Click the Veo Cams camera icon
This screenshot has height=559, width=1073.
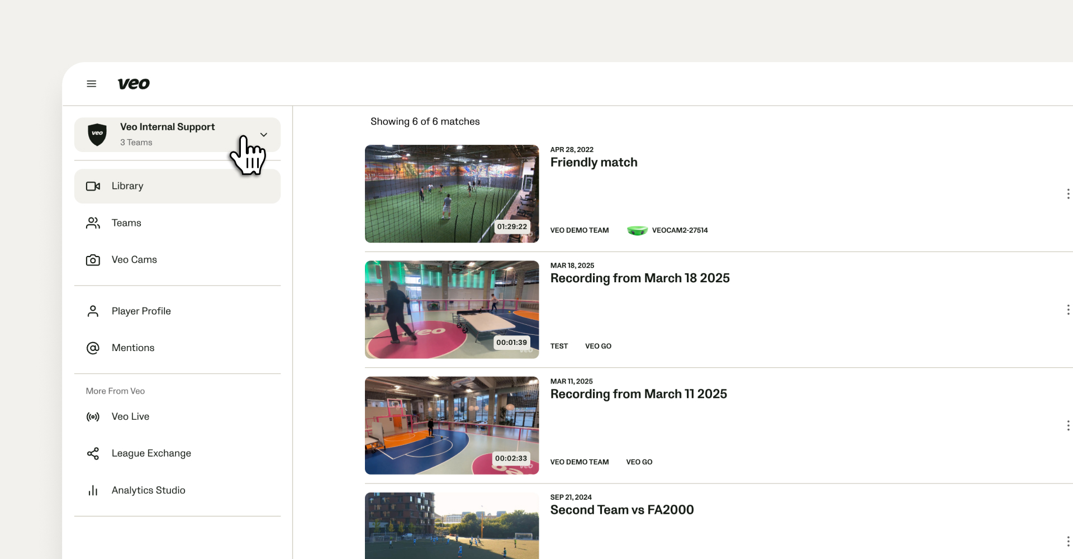(x=93, y=260)
